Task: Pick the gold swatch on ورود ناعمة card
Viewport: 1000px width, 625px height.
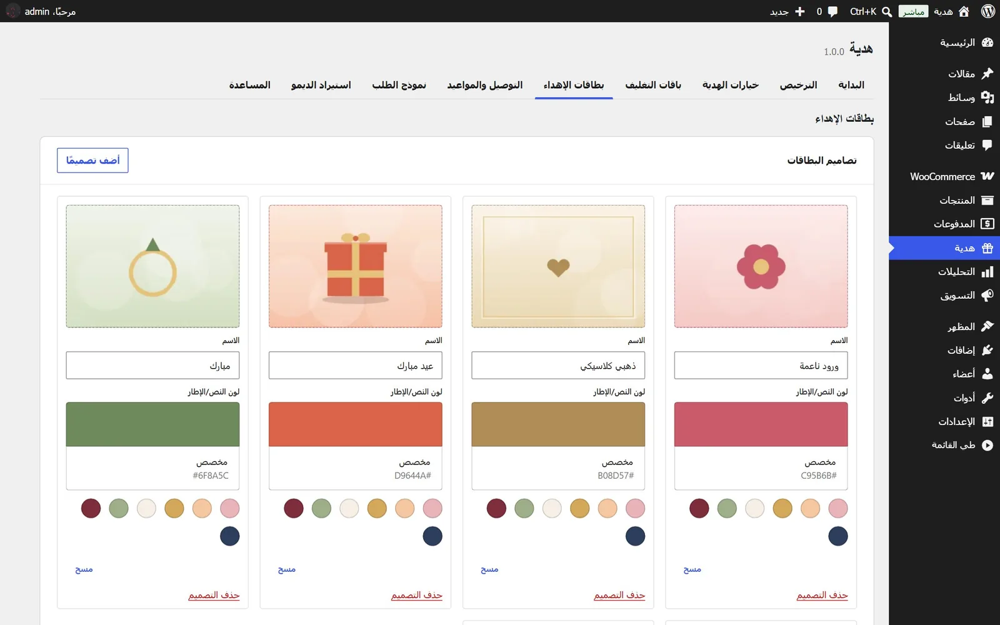Action: coord(782,508)
